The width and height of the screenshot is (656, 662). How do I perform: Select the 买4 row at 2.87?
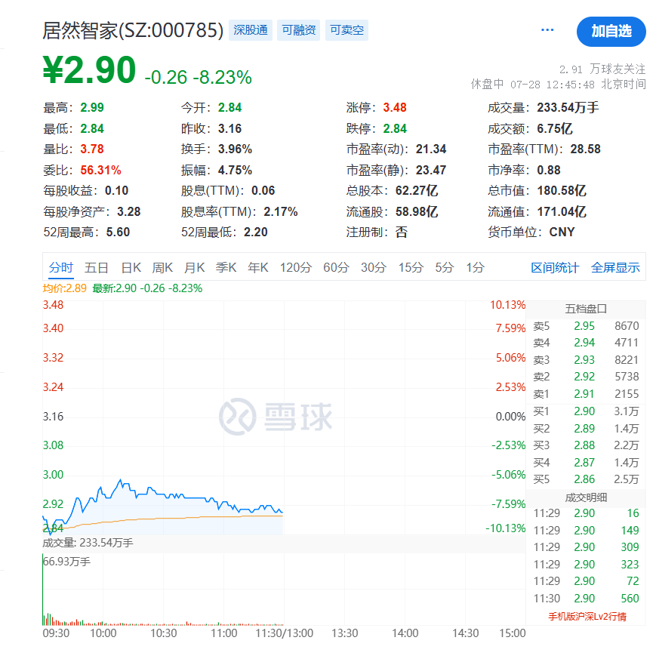[x=586, y=462]
